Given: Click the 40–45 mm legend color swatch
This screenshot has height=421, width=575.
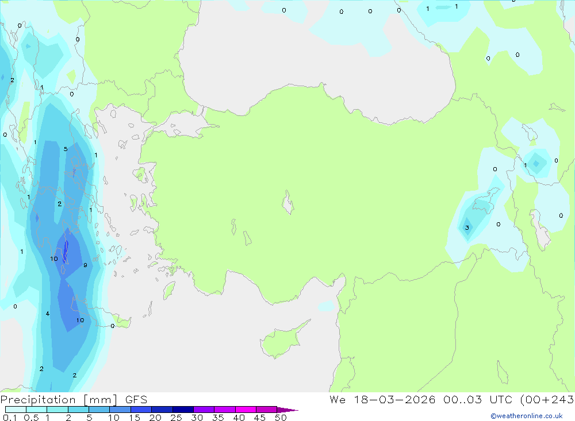Looking at the screenshot, I should point(246,410).
